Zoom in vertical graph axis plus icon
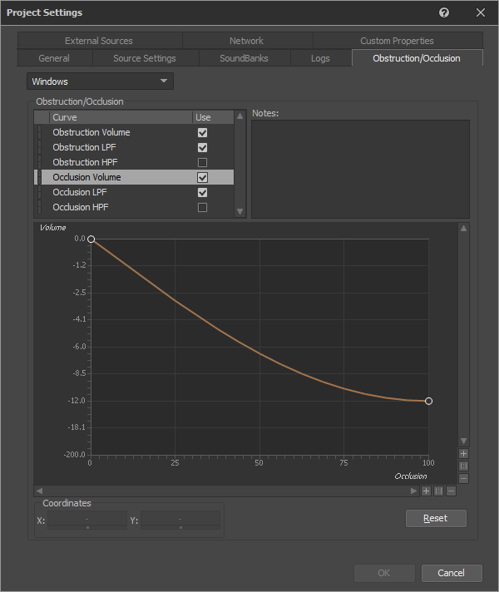499x592 pixels. [463, 453]
